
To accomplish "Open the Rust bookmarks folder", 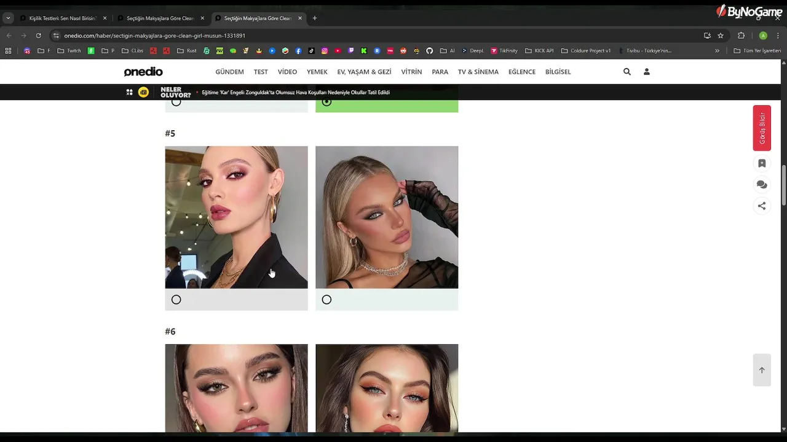I will click(186, 51).
